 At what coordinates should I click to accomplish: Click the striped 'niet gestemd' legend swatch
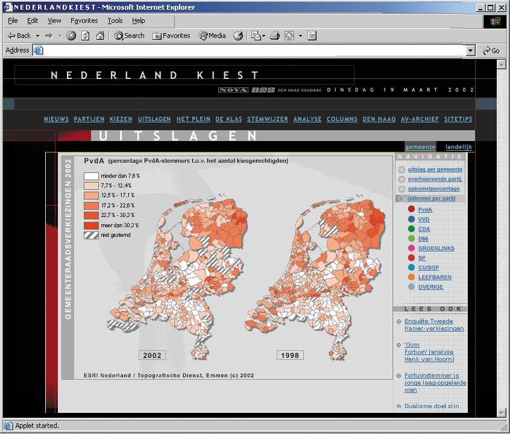(x=91, y=235)
